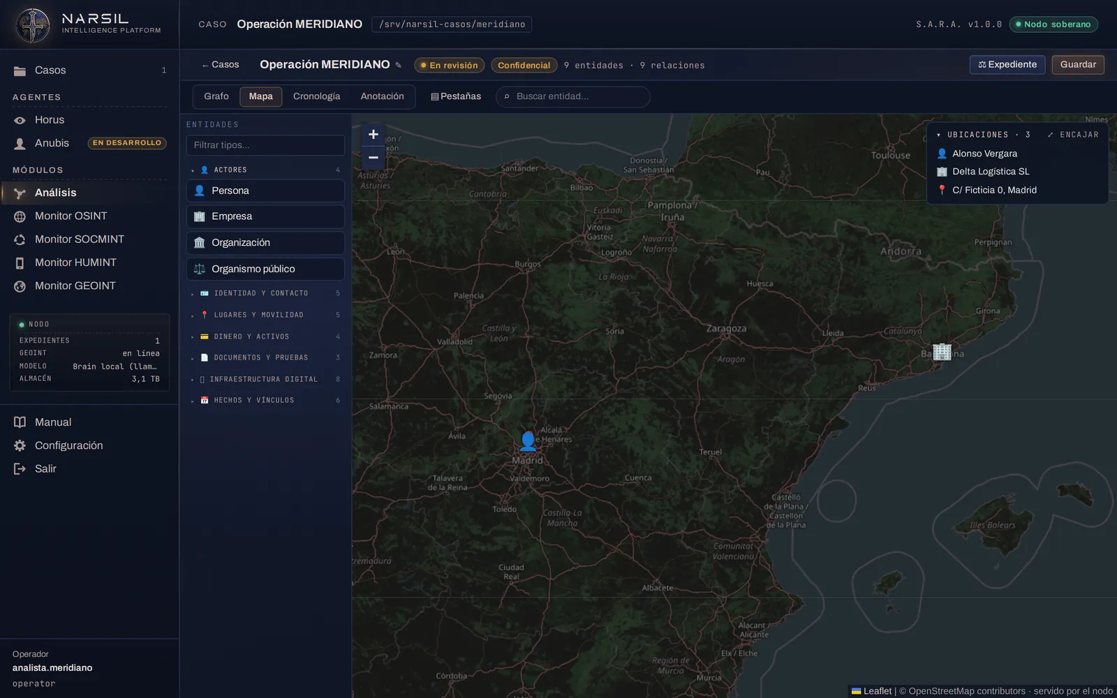1117x698 pixels.
Task: Expand IDENTIDAD Y CONTACTO category
Action: point(265,293)
